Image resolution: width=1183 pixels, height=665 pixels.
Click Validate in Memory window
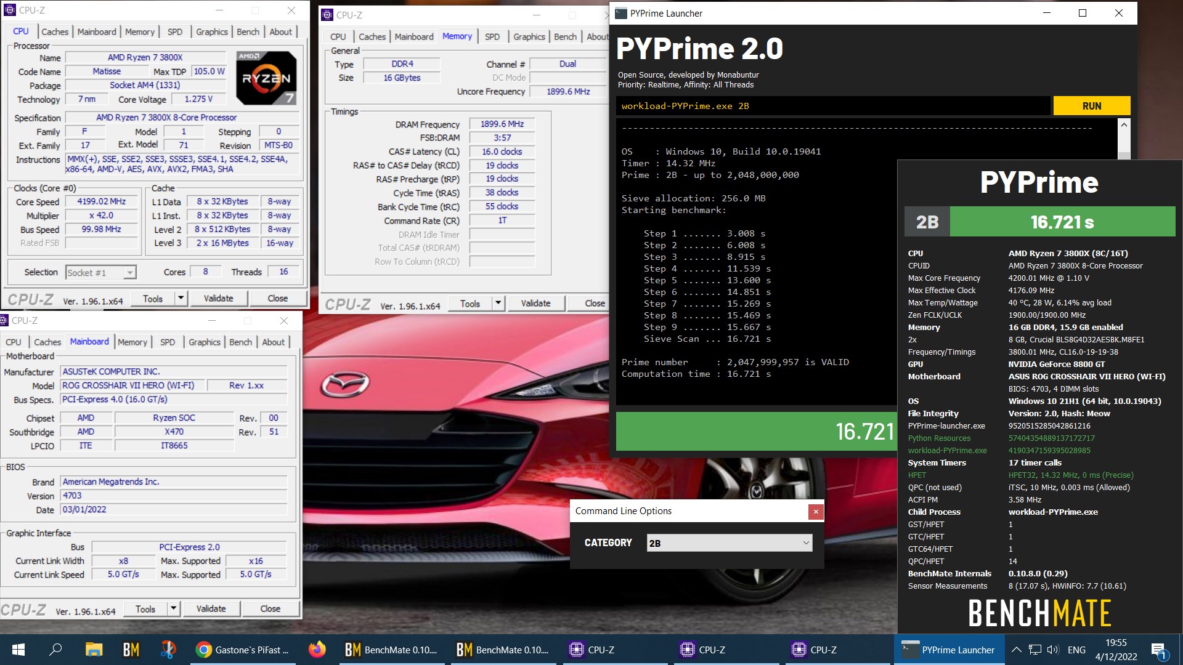[x=535, y=304]
